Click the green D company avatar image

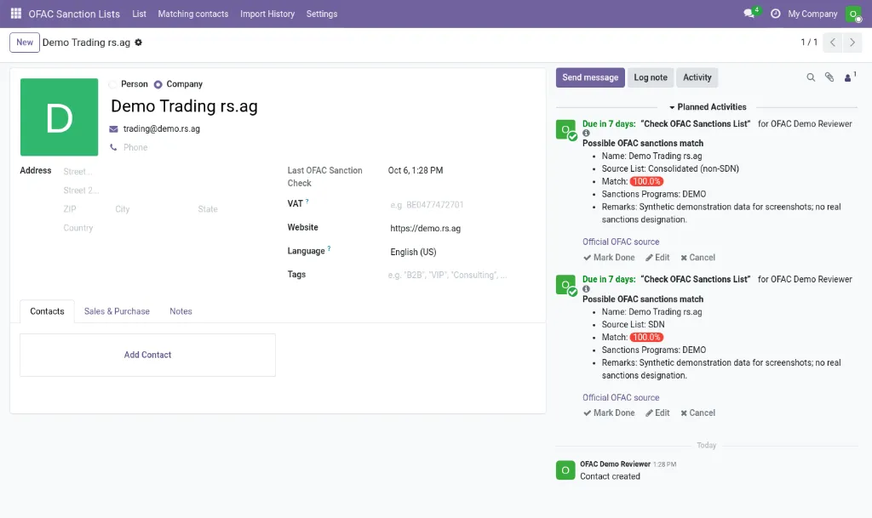coord(59,117)
